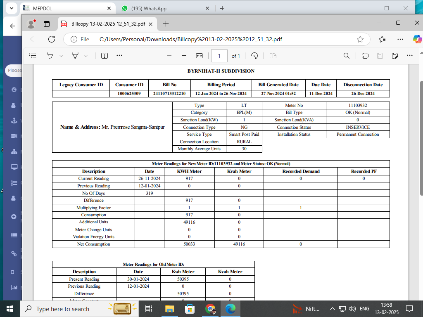Viewport: 423px width, 317px height.
Task: Zoom in on the PDF
Action: 184,56
